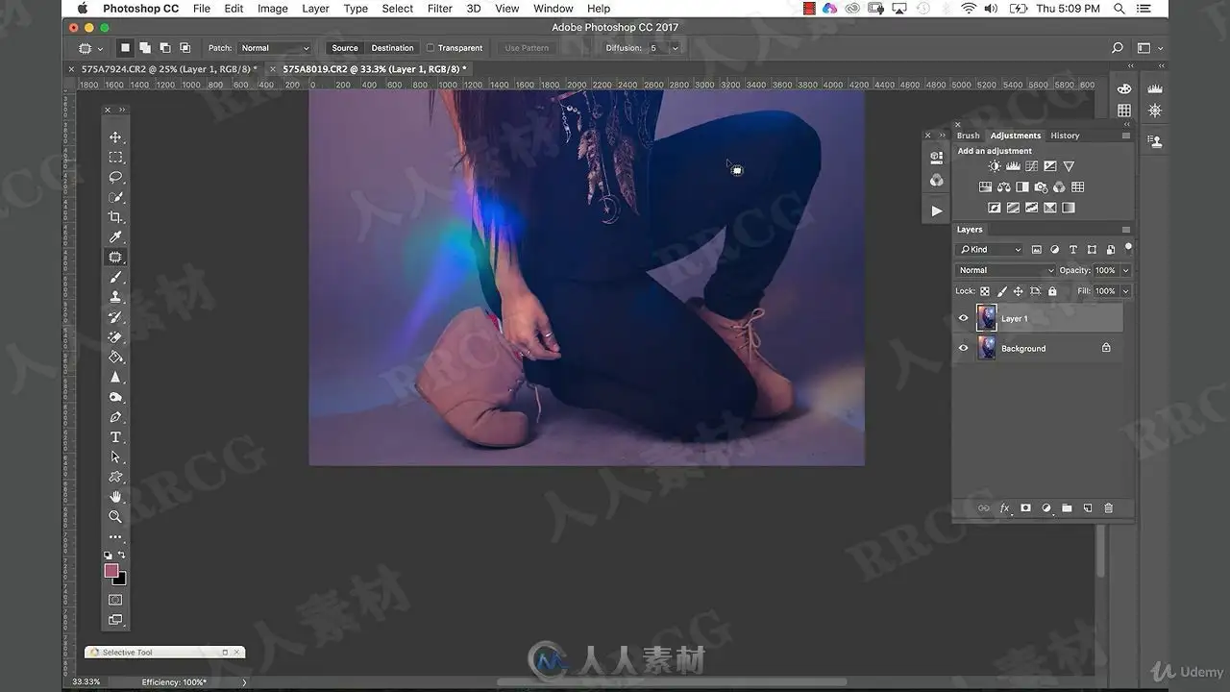Open the Fill slider dropdown

pos(1125,291)
